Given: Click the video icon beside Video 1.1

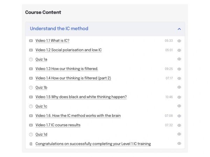Looking at the screenshot, I should (x=31, y=41).
